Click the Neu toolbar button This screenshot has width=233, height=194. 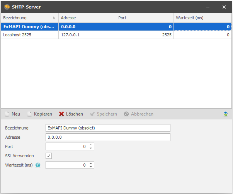(12, 114)
